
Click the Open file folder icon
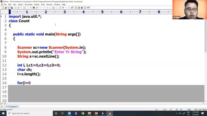(x=5, y=8)
